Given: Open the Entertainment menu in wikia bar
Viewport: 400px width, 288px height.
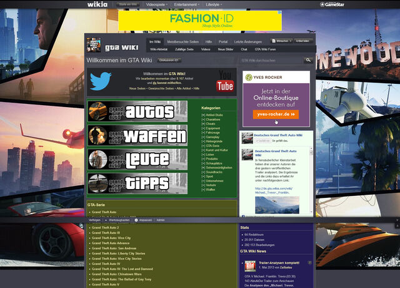Looking at the screenshot, I should coord(187,4).
